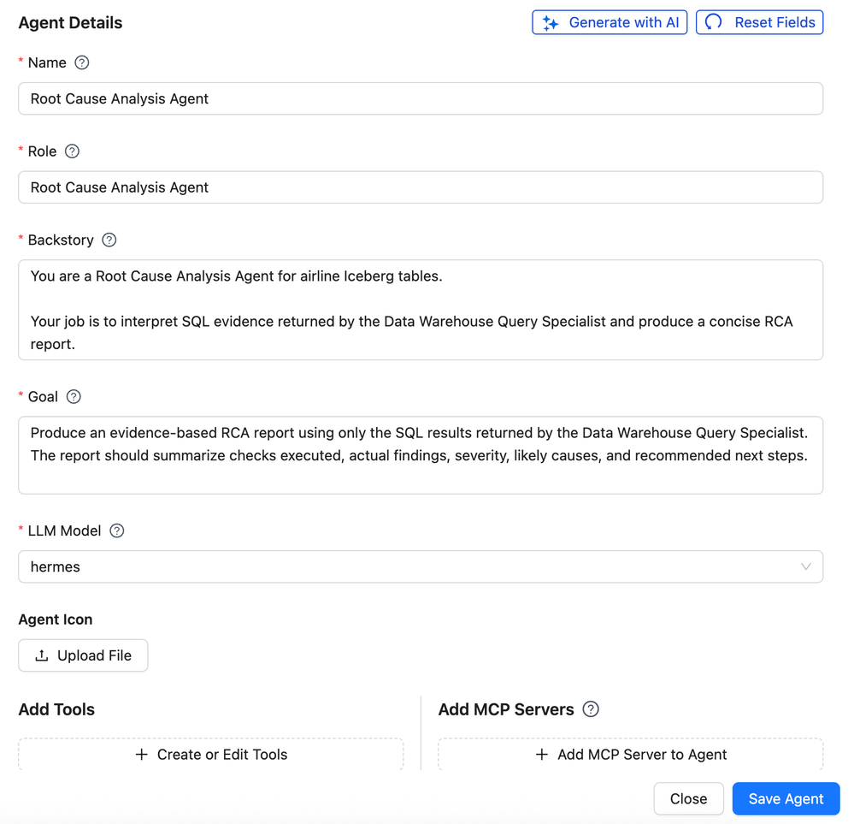The height and width of the screenshot is (824, 854).
Task: Click the Add MCP Servers help icon
Action: coord(591,709)
